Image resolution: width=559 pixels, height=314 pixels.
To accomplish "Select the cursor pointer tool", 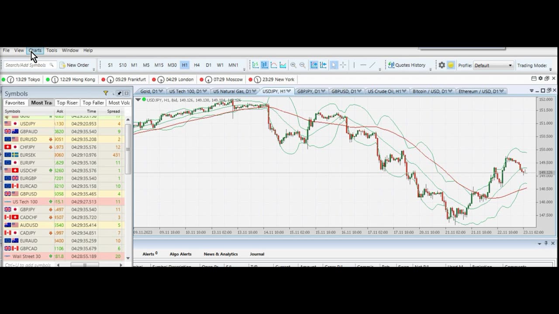I will tap(334, 65).
